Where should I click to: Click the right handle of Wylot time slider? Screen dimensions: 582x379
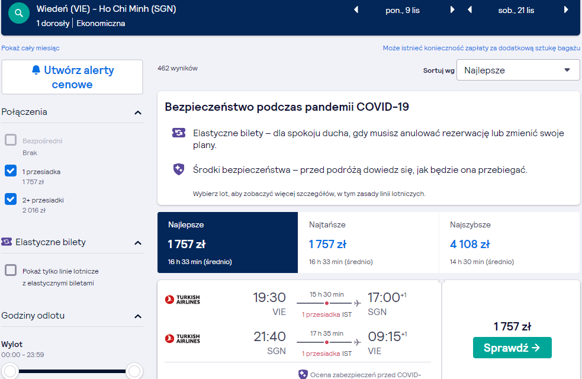[x=134, y=371]
